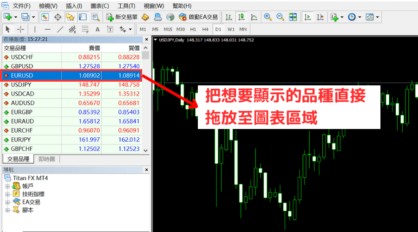Viewport: 418px width, 232px height.
Task: Expand the EA交易 tree node
Action: click(7, 202)
